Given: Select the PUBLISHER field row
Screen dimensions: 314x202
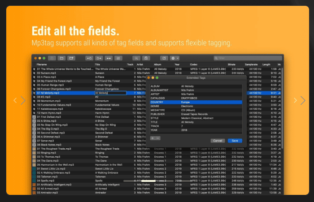Looking at the screenshot, I should [196, 114].
